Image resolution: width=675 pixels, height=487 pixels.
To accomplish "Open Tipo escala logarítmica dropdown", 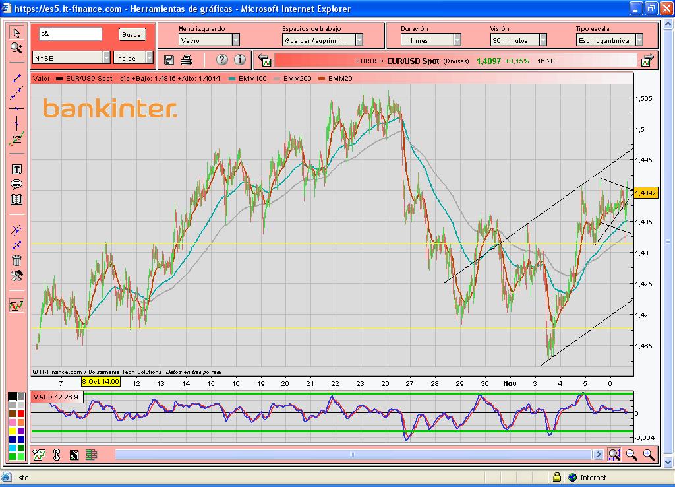I will (x=610, y=40).
